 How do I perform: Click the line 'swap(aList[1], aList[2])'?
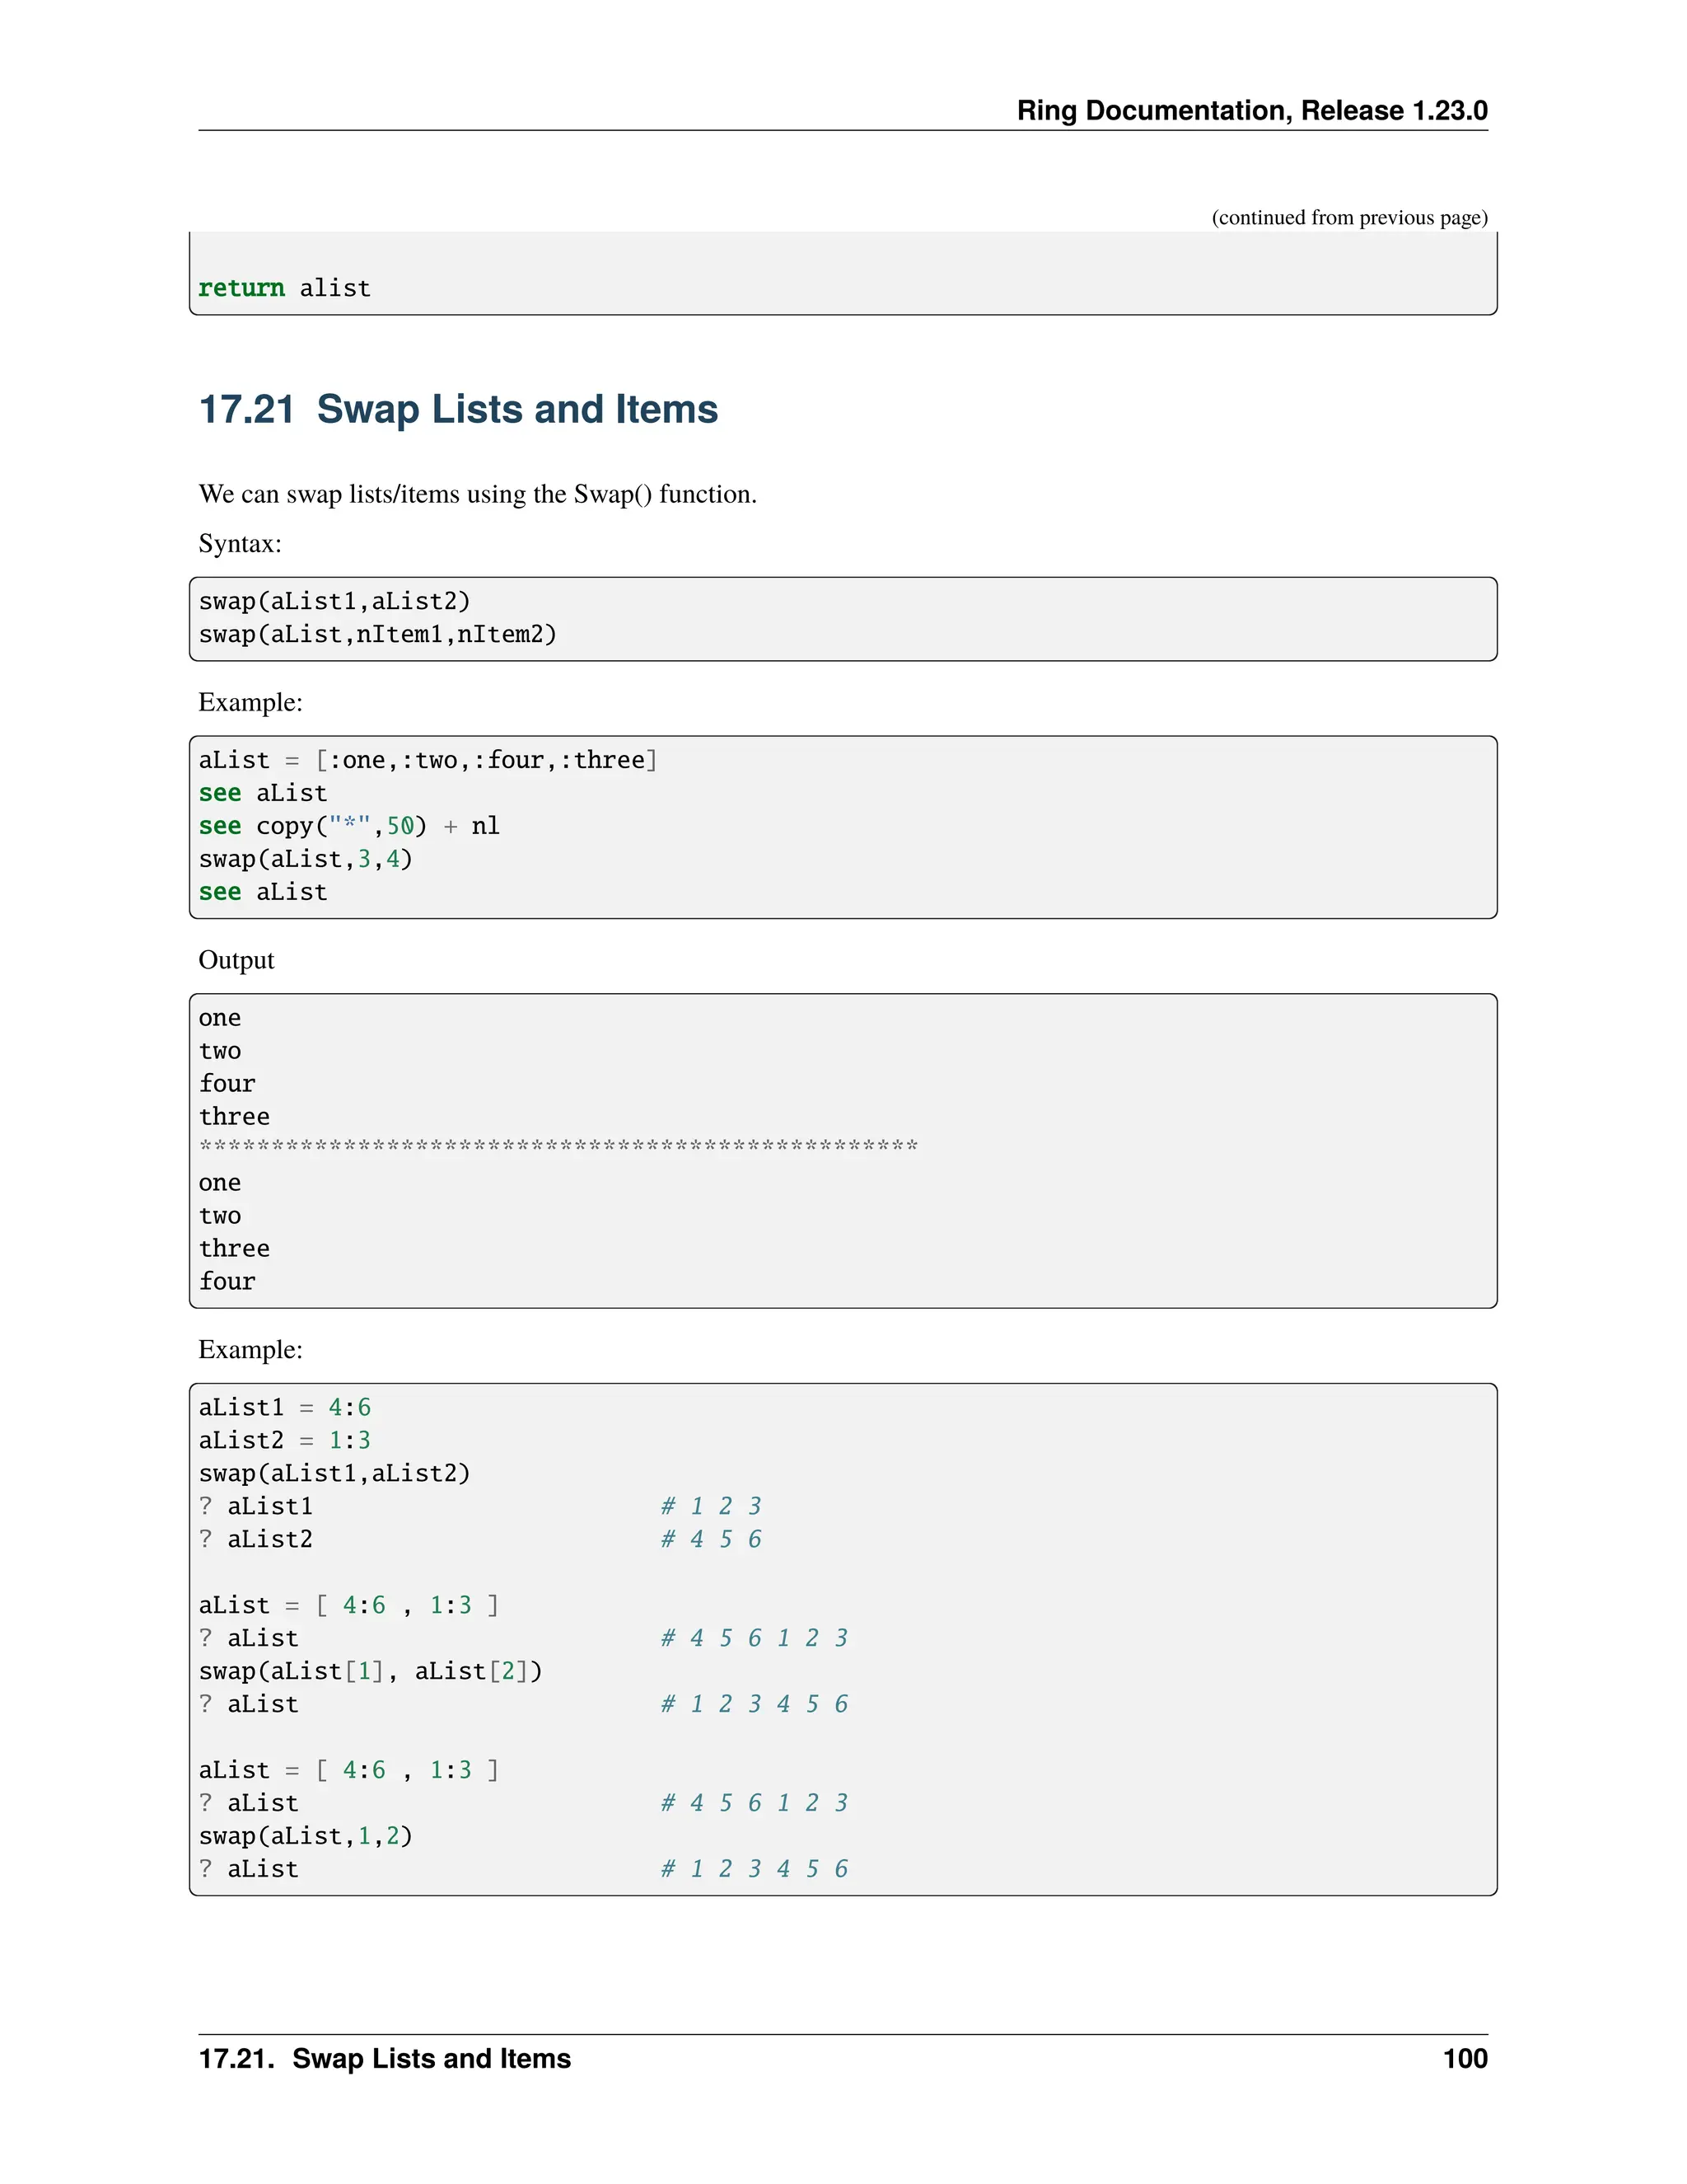(371, 1671)
